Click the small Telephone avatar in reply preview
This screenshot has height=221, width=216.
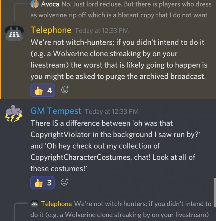tap(35, 204)
